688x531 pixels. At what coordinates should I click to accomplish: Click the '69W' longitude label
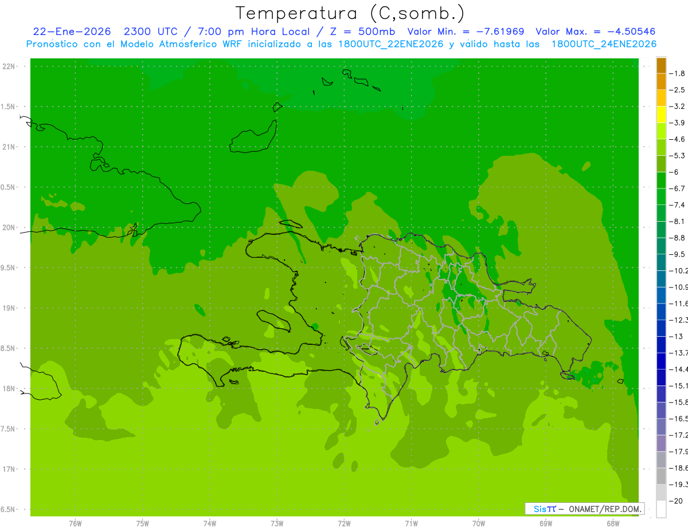545,524
